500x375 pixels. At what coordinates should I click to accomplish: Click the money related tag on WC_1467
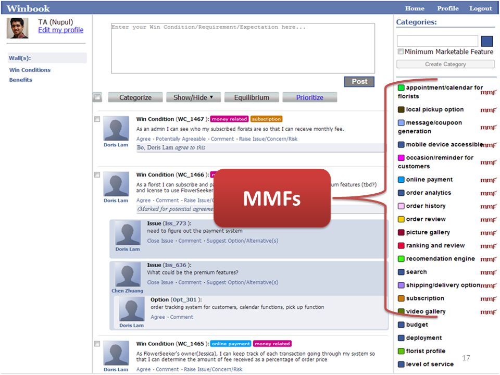coord(229,119)
